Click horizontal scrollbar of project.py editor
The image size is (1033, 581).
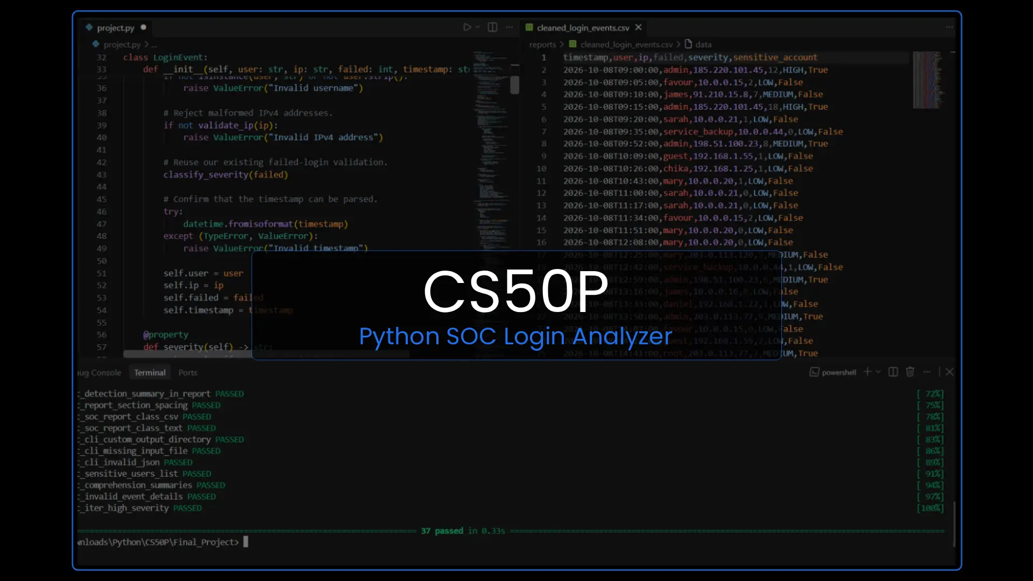266,354
